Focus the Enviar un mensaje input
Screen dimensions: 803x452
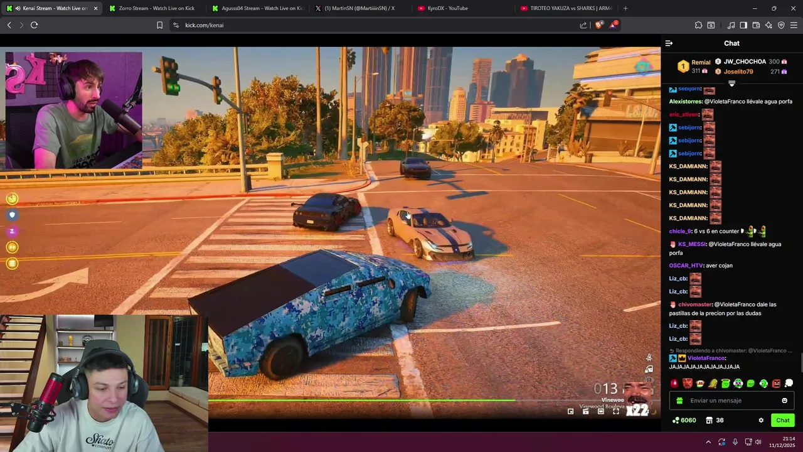[x=731, y=401]
